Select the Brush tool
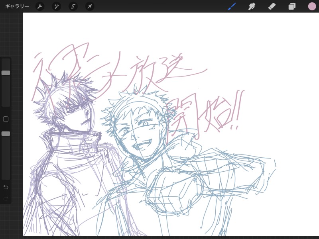Screen dimensions: 319x239 tap(232, 6)
